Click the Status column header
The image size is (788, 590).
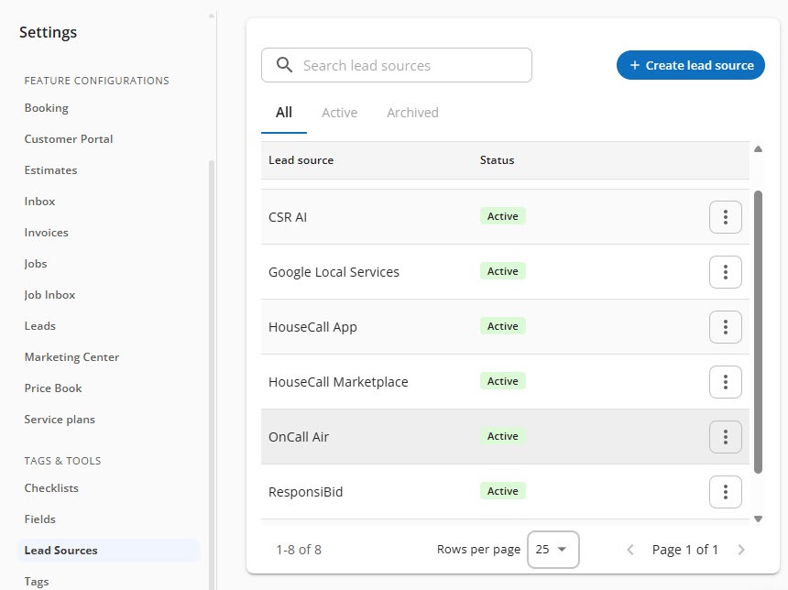click(x=497, y=160)
